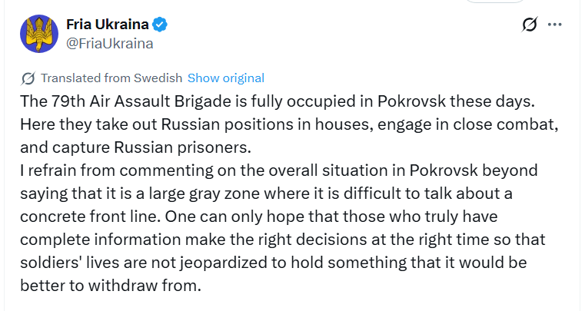This screenshot has height=311, width=585.
Task: Click the blue verified badge
Action: [x=161, y=25]
